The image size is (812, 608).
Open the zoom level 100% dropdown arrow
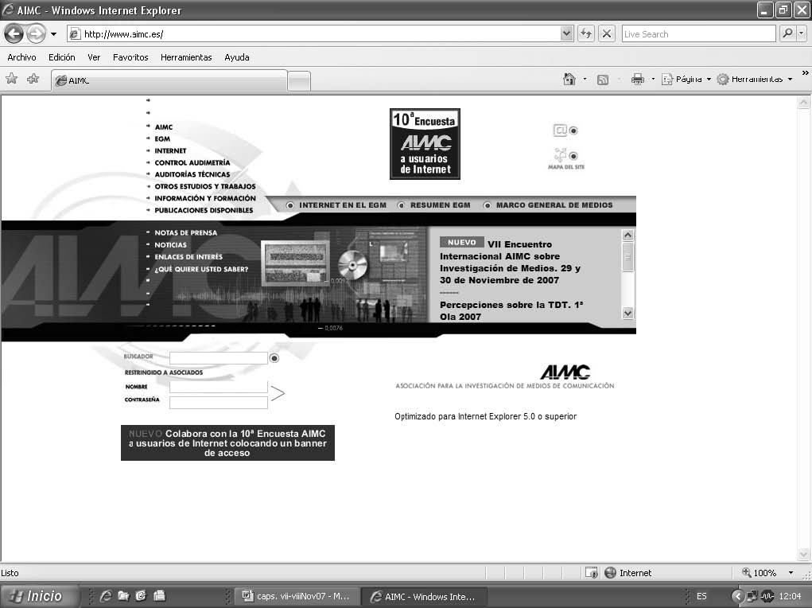(791, 573)
